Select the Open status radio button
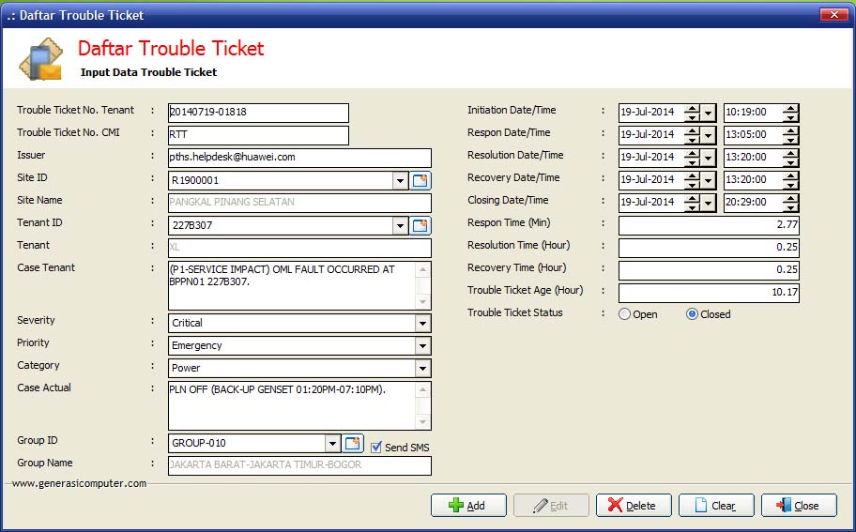Image resolution: width=856 pixels, height=532 pixels. tap(625, 314)
